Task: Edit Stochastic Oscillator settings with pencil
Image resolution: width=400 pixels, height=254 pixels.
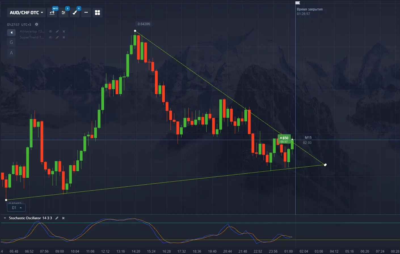Action: coord(57,218)
